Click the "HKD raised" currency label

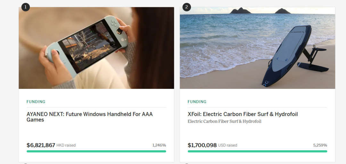pos(66,145)
